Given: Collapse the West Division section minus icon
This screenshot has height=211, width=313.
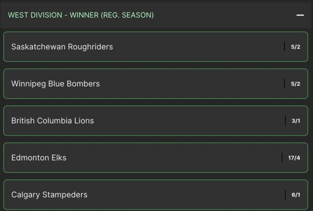Looking at the screenshot, I should (300, 15).
